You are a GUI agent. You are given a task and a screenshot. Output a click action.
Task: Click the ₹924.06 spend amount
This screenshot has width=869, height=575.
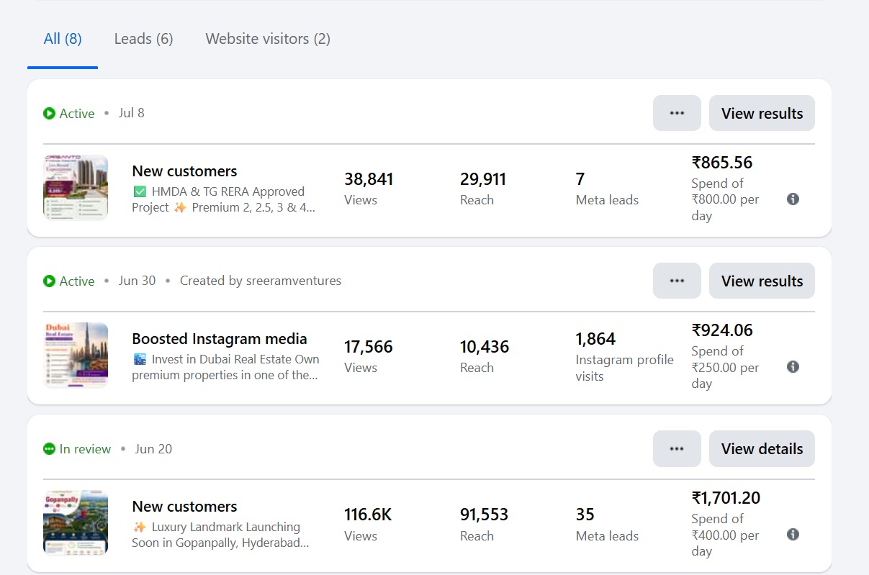tap(722, 330)
